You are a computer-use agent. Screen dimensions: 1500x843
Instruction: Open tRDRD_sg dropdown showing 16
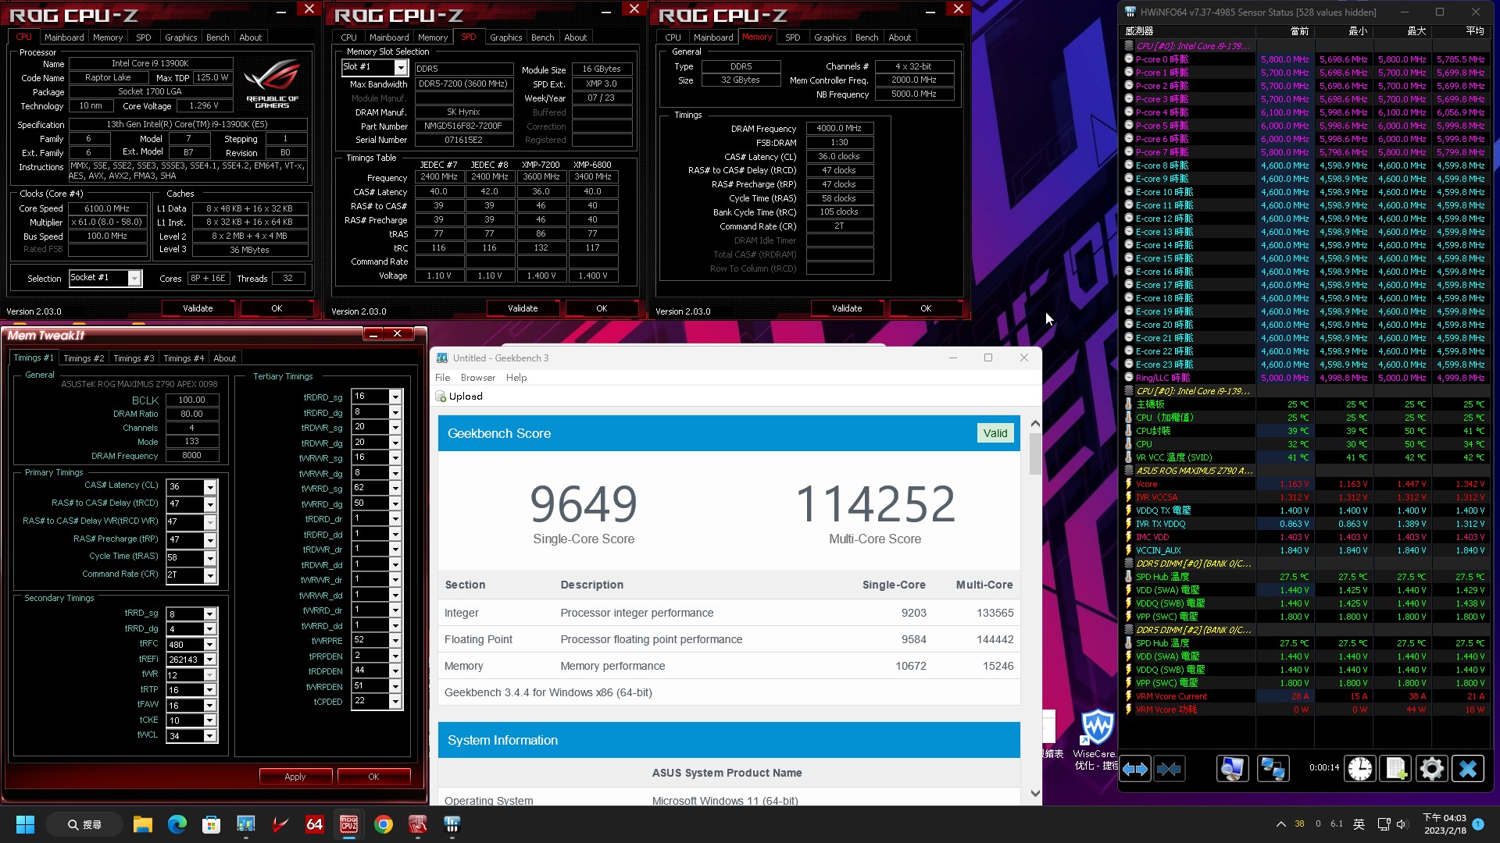(395, 397)
